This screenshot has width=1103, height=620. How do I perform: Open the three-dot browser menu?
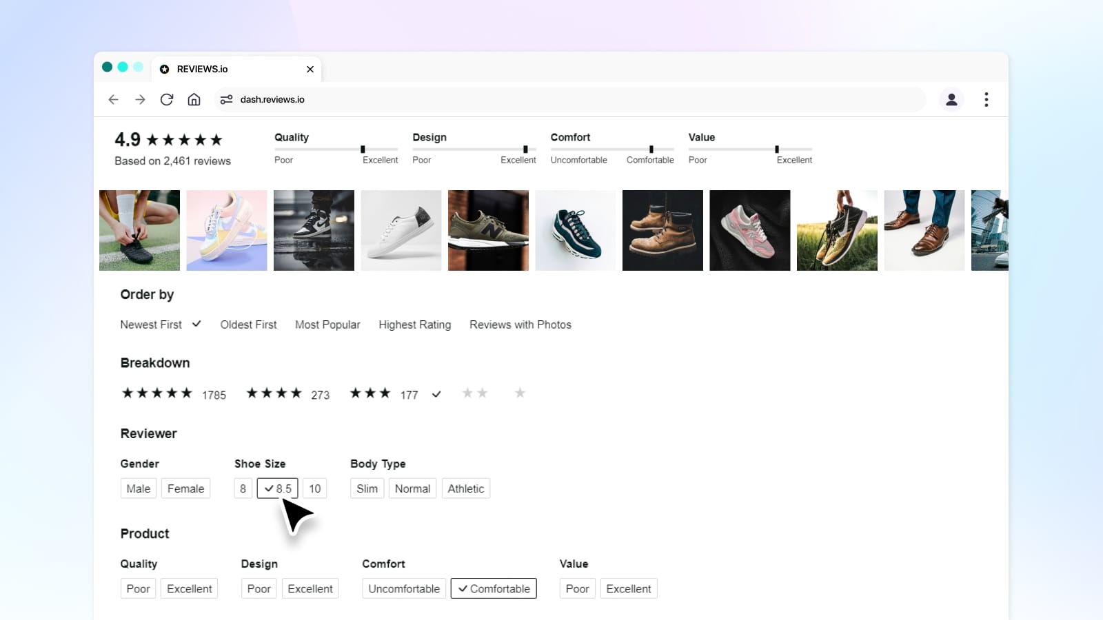click(x=986, y=100)
